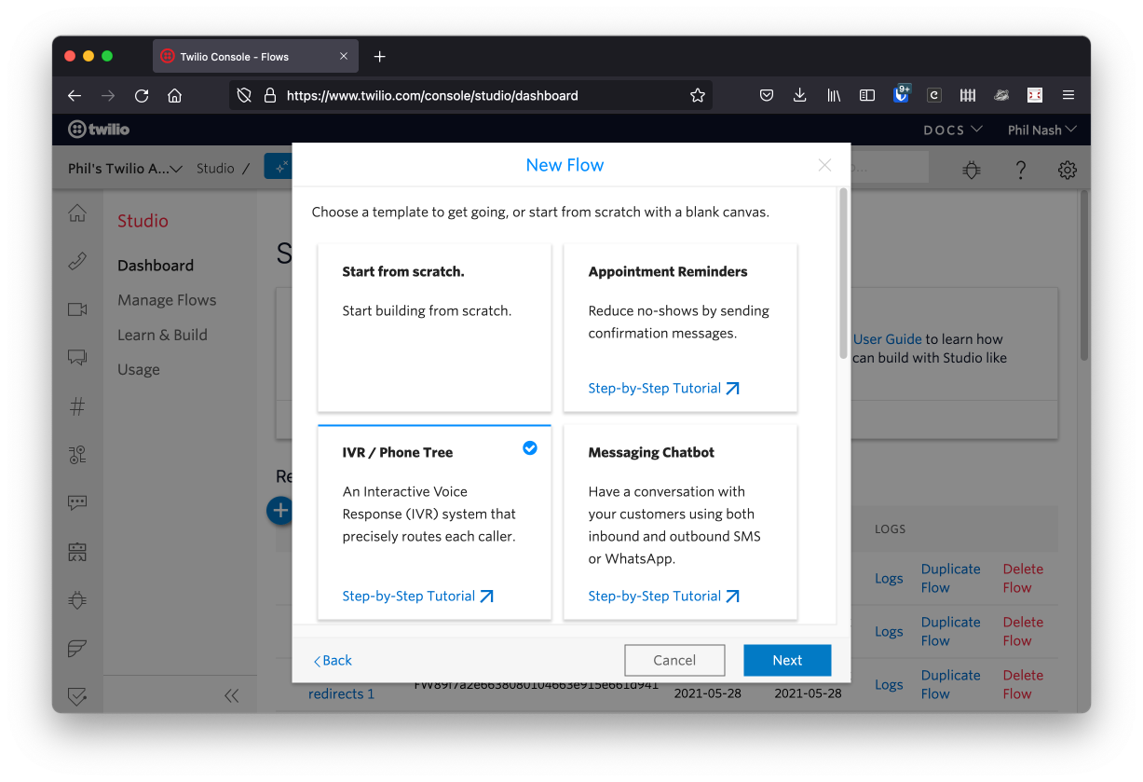Open the SMS message dots sidebar icon

[x=77, y=502]
